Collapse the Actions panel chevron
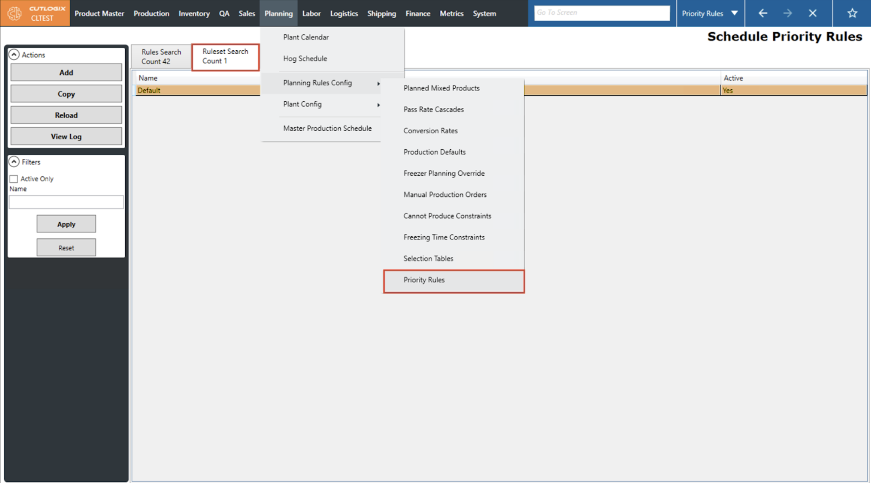 point(14,55)
